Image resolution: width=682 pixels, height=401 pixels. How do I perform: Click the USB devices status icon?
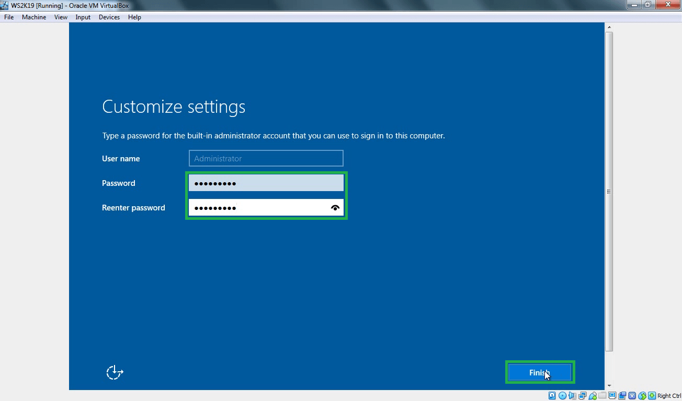(592, 396)
